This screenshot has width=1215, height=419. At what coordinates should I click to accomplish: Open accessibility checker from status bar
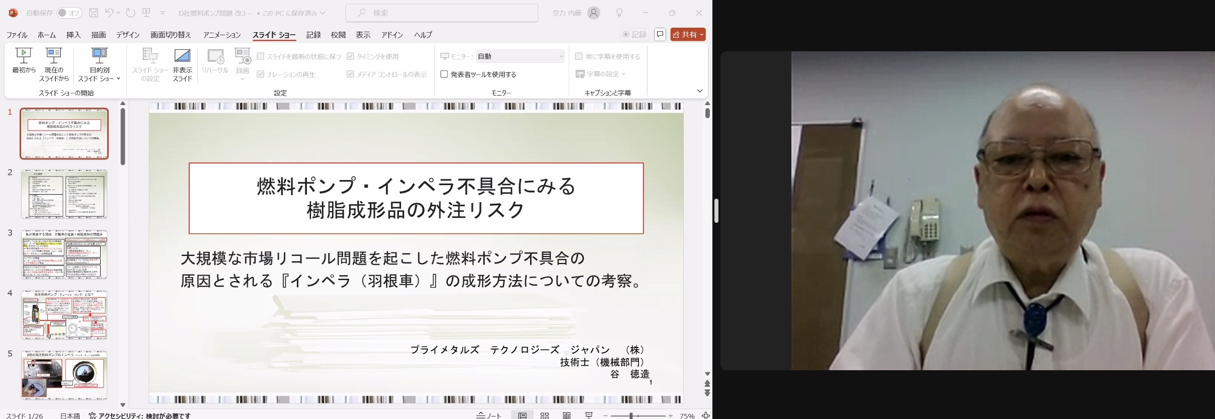pos(139,416)
